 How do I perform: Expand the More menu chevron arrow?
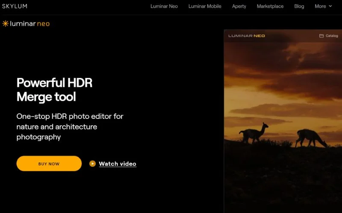(330, 6)
